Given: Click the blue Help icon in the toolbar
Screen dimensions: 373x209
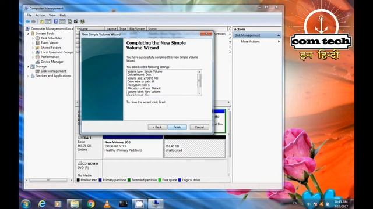Looking at the screenshot, I should 55,21.
